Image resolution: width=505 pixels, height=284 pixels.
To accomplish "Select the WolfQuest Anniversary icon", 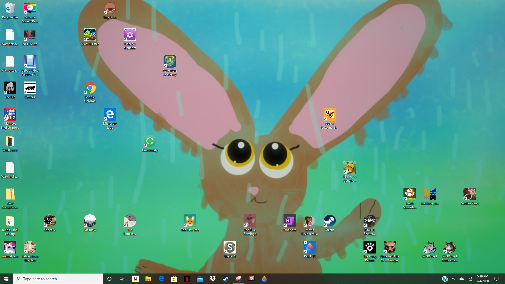I will coord(450,248).
